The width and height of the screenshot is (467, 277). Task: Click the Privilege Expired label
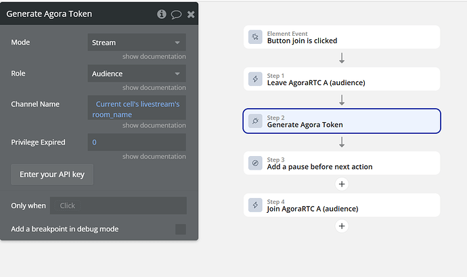38,142
